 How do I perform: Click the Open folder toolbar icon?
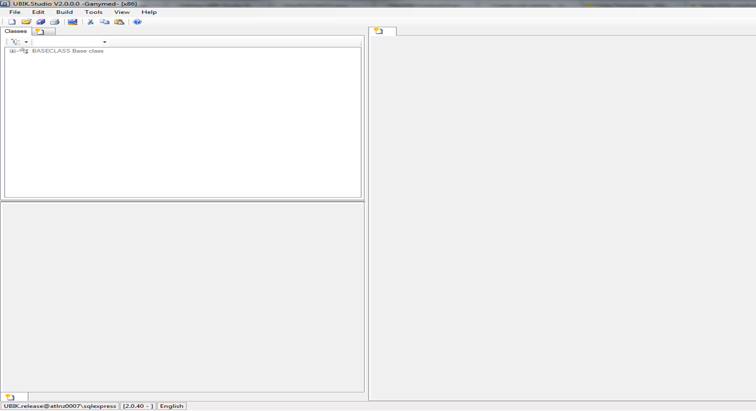tap(26, 22)
